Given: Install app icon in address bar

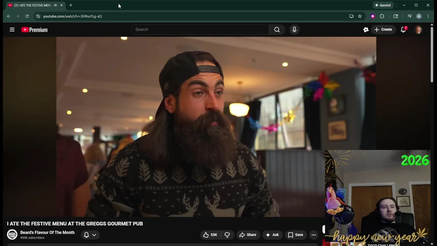Looking at the screenshot, I should [x=351, y=16].
